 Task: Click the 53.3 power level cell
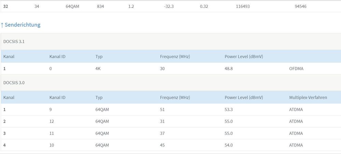pos(229,110)
